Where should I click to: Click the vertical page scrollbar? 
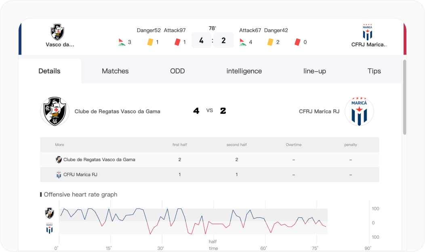(x=404, y=97)
